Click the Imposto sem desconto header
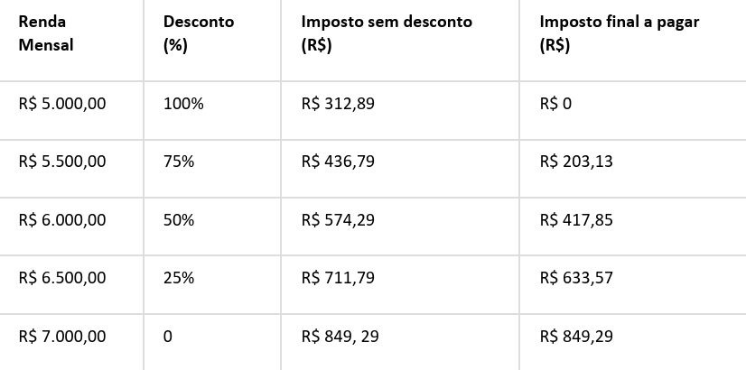The image size is (746, 370). pos(386,33)
